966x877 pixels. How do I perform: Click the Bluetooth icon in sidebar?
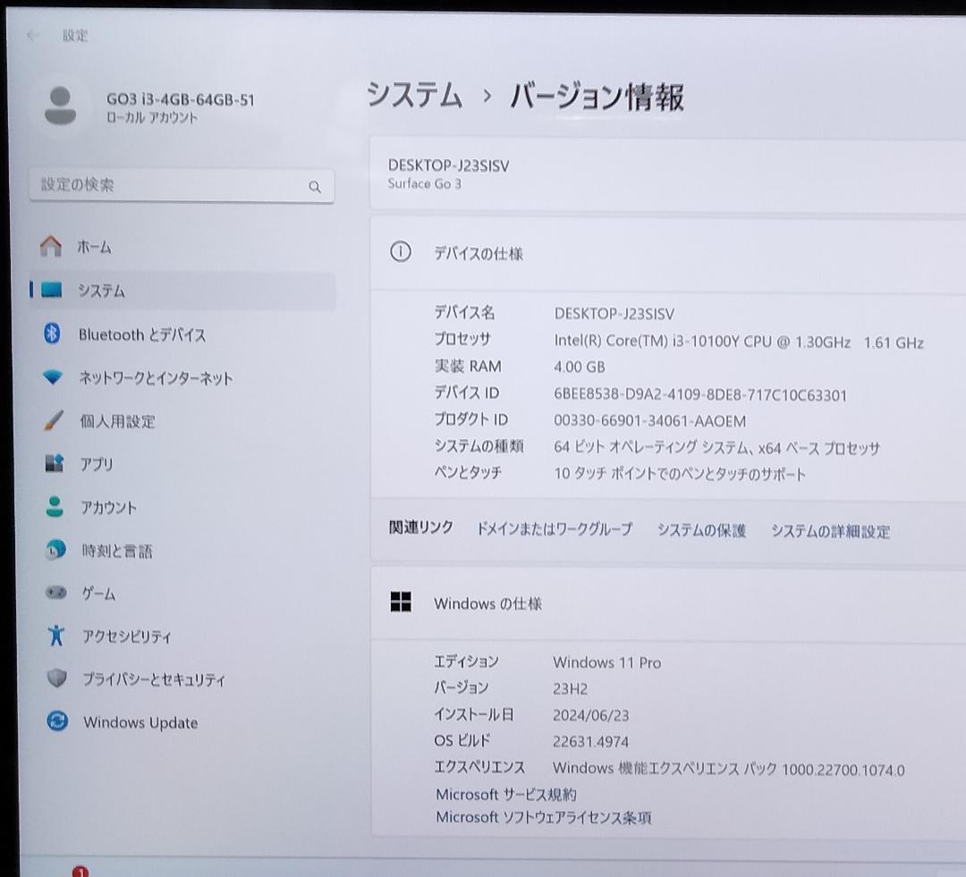(x=53, y=333)
